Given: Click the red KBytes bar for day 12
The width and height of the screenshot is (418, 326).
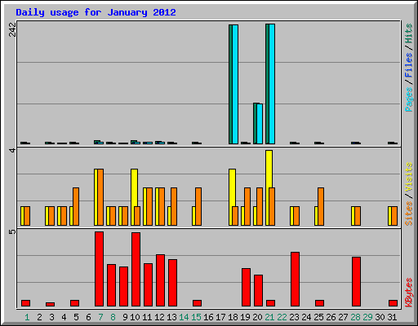Looking at the screenshot, I should [x=160, y=280].
